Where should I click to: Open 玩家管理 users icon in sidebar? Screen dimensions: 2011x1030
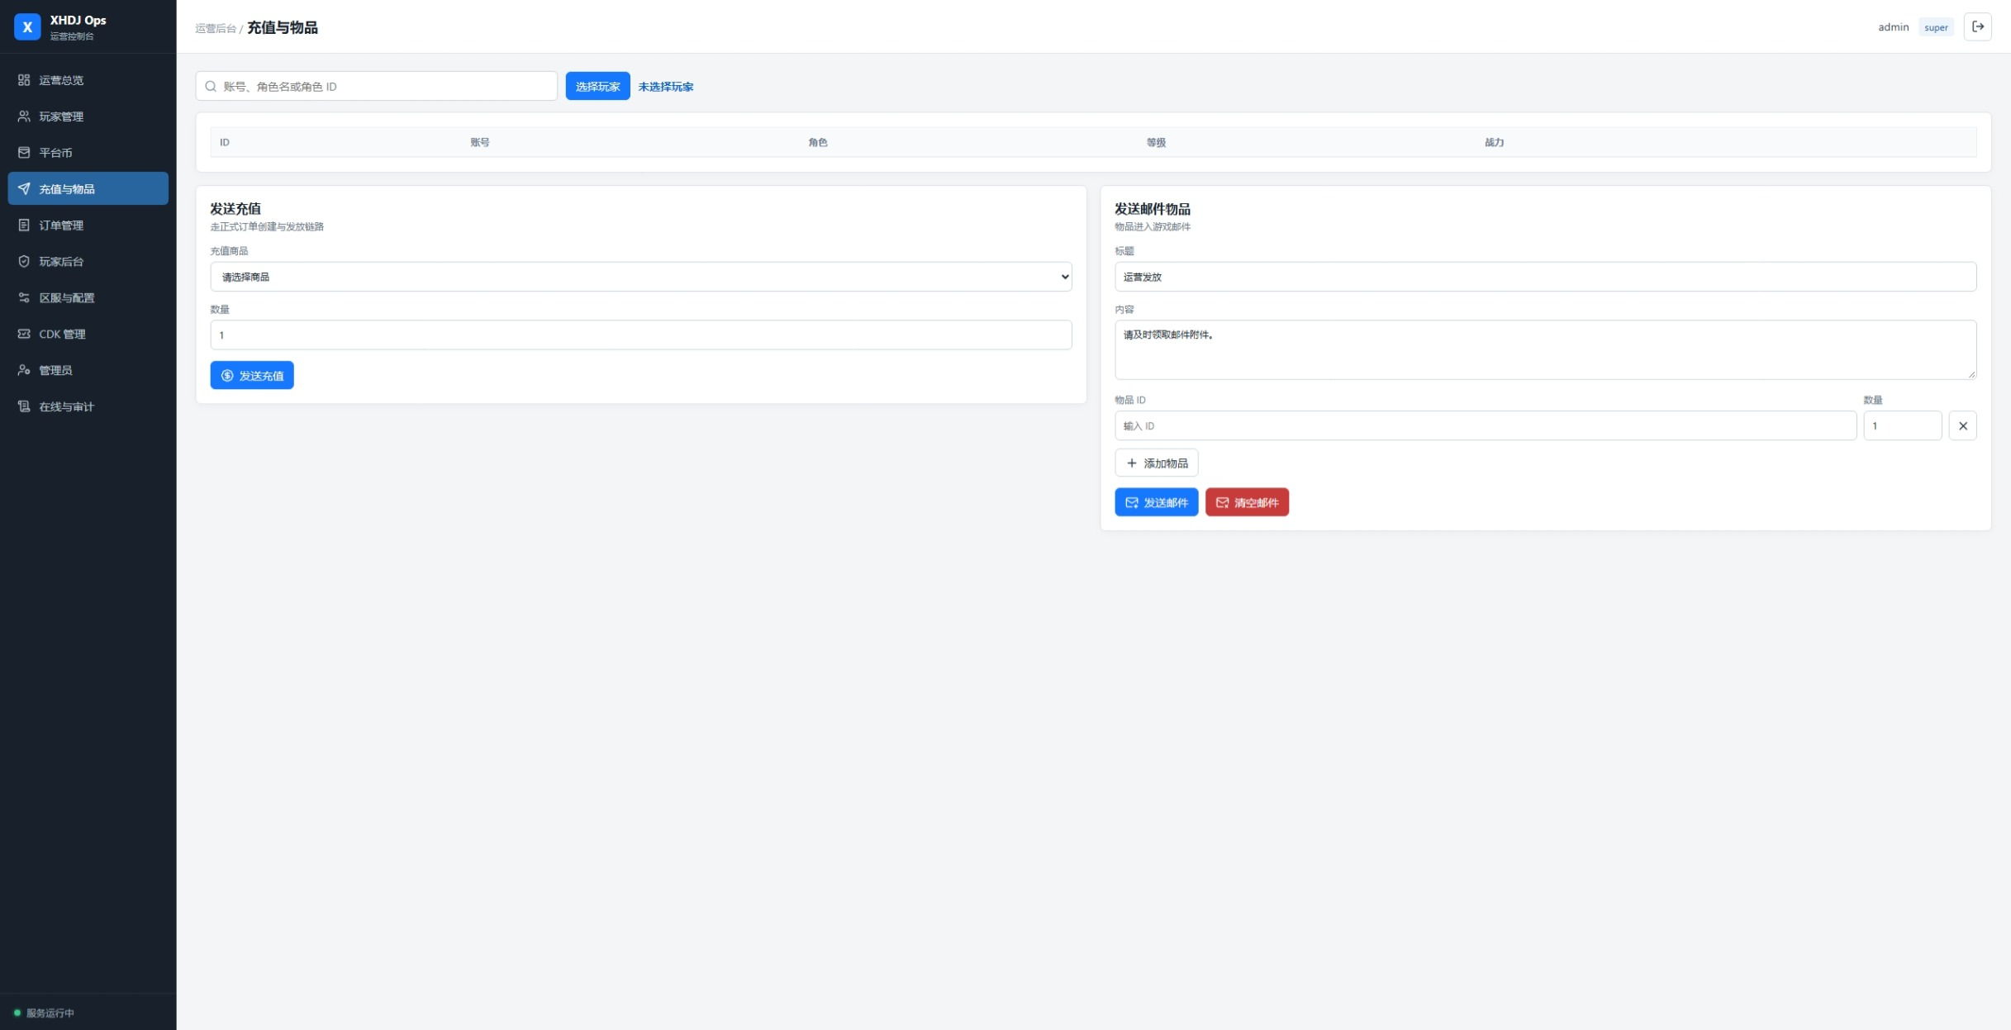pyautogui.click(x=24, y=116)
